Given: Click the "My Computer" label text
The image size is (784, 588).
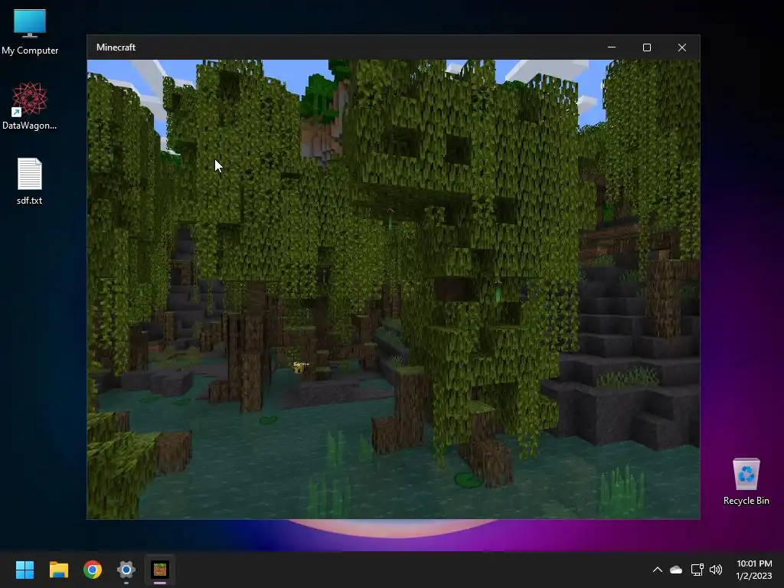Looking at the screenshot, I should click(x=30, y=51).
